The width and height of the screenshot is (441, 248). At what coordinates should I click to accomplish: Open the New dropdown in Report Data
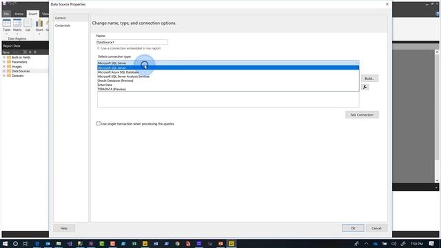tap(6, 52)
